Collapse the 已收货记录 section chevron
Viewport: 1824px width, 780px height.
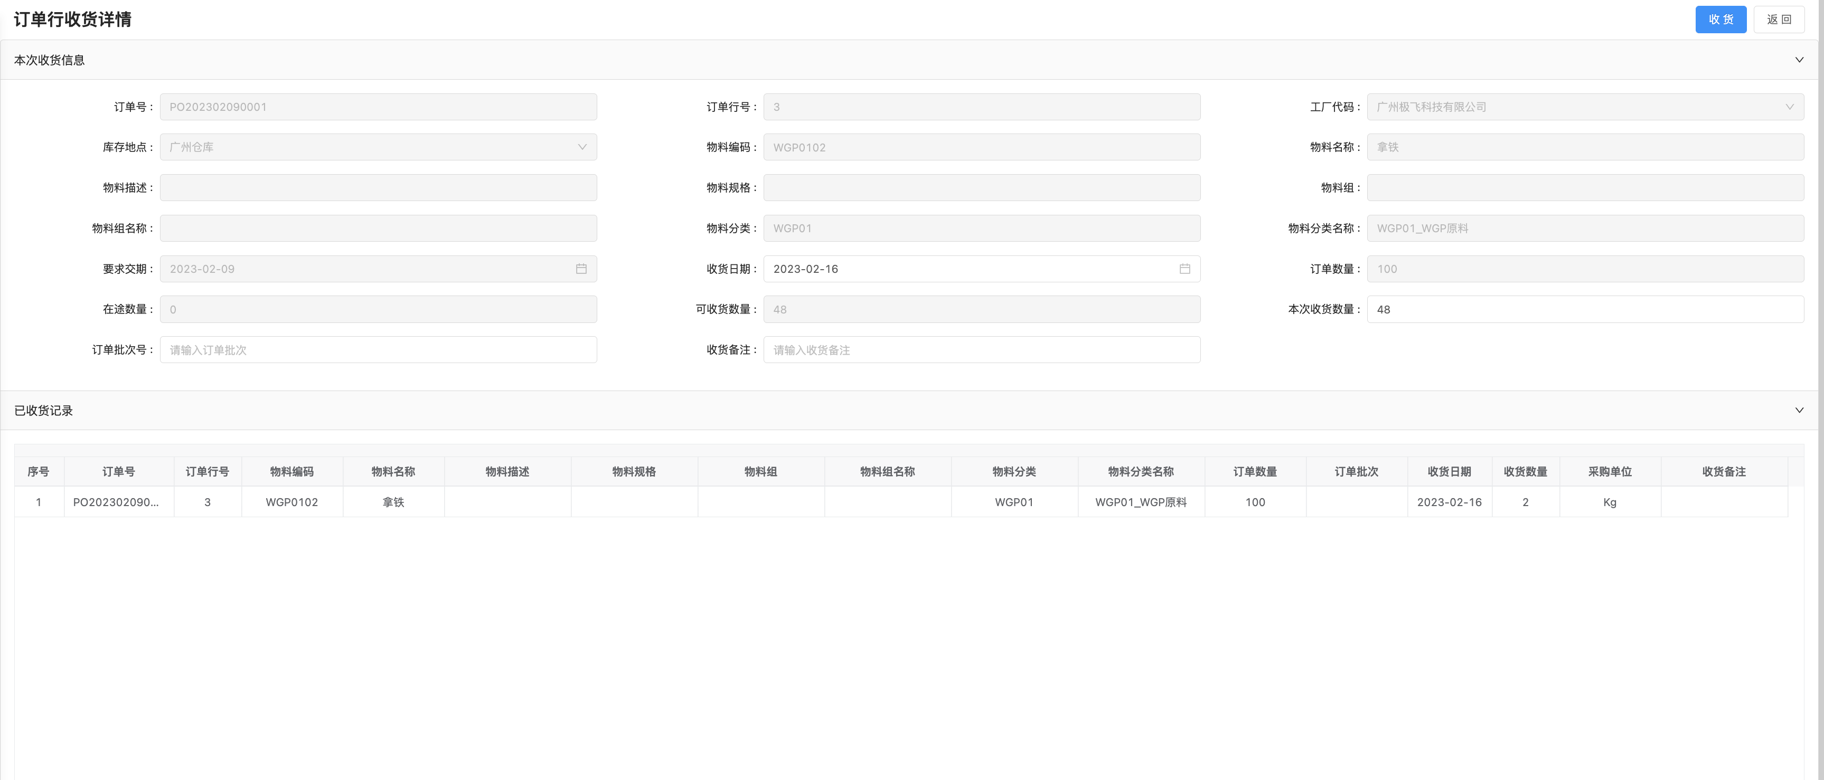1799,411
